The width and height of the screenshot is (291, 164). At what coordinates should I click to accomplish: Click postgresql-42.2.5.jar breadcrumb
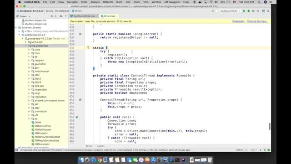tap(30, 11)
